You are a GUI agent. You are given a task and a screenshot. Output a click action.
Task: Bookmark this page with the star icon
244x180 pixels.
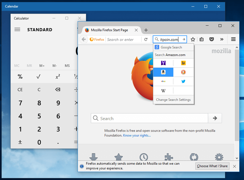[x=193, y=40]
